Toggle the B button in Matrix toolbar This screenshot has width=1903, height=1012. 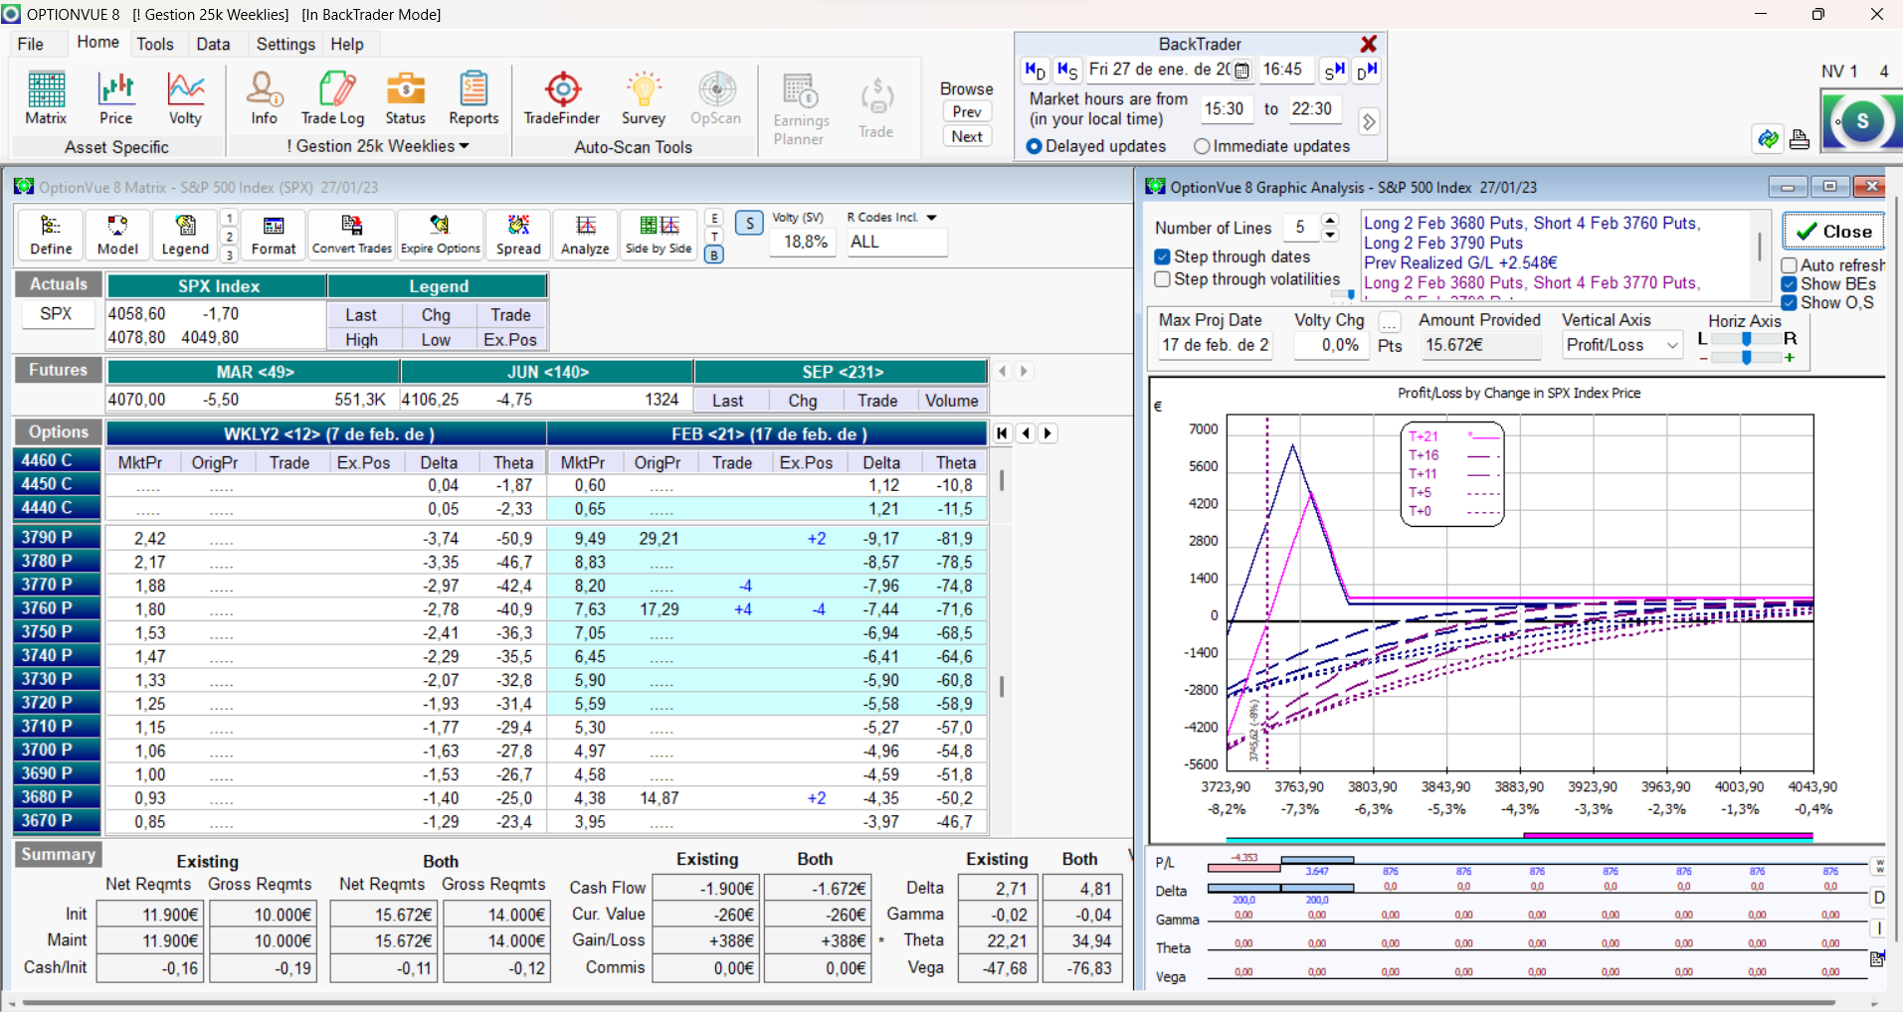coord(713,255)
